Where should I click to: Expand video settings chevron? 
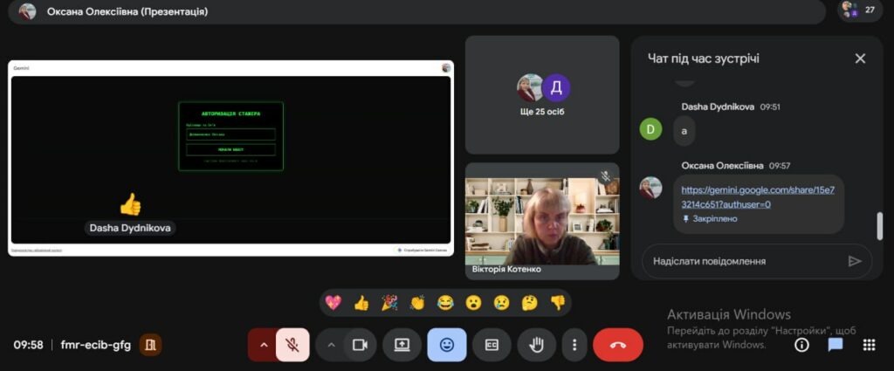click(330, 345)
